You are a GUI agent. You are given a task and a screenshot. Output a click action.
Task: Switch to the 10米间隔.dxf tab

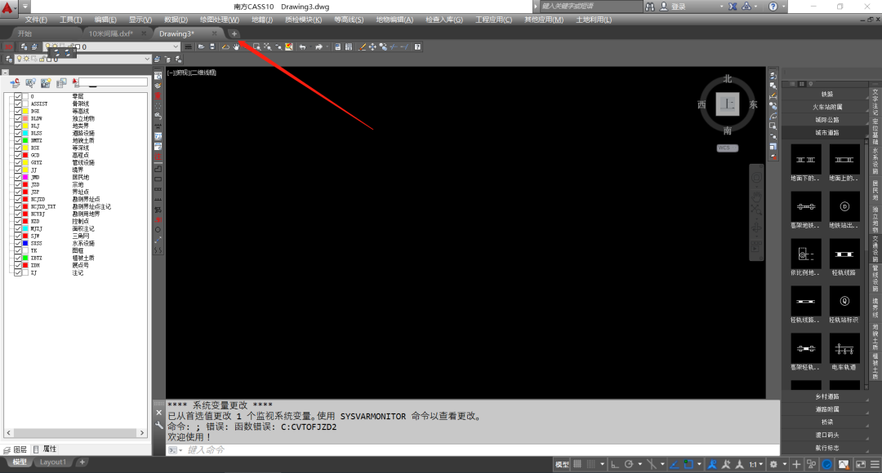pyautogui.click(x=111, y=33)
